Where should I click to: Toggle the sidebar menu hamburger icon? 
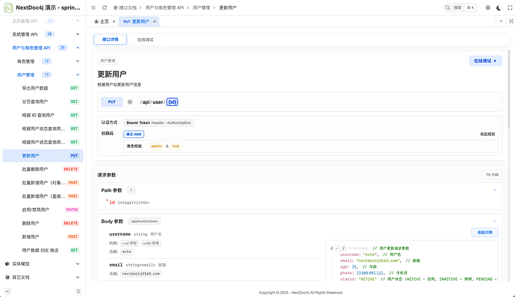(93, 7)
